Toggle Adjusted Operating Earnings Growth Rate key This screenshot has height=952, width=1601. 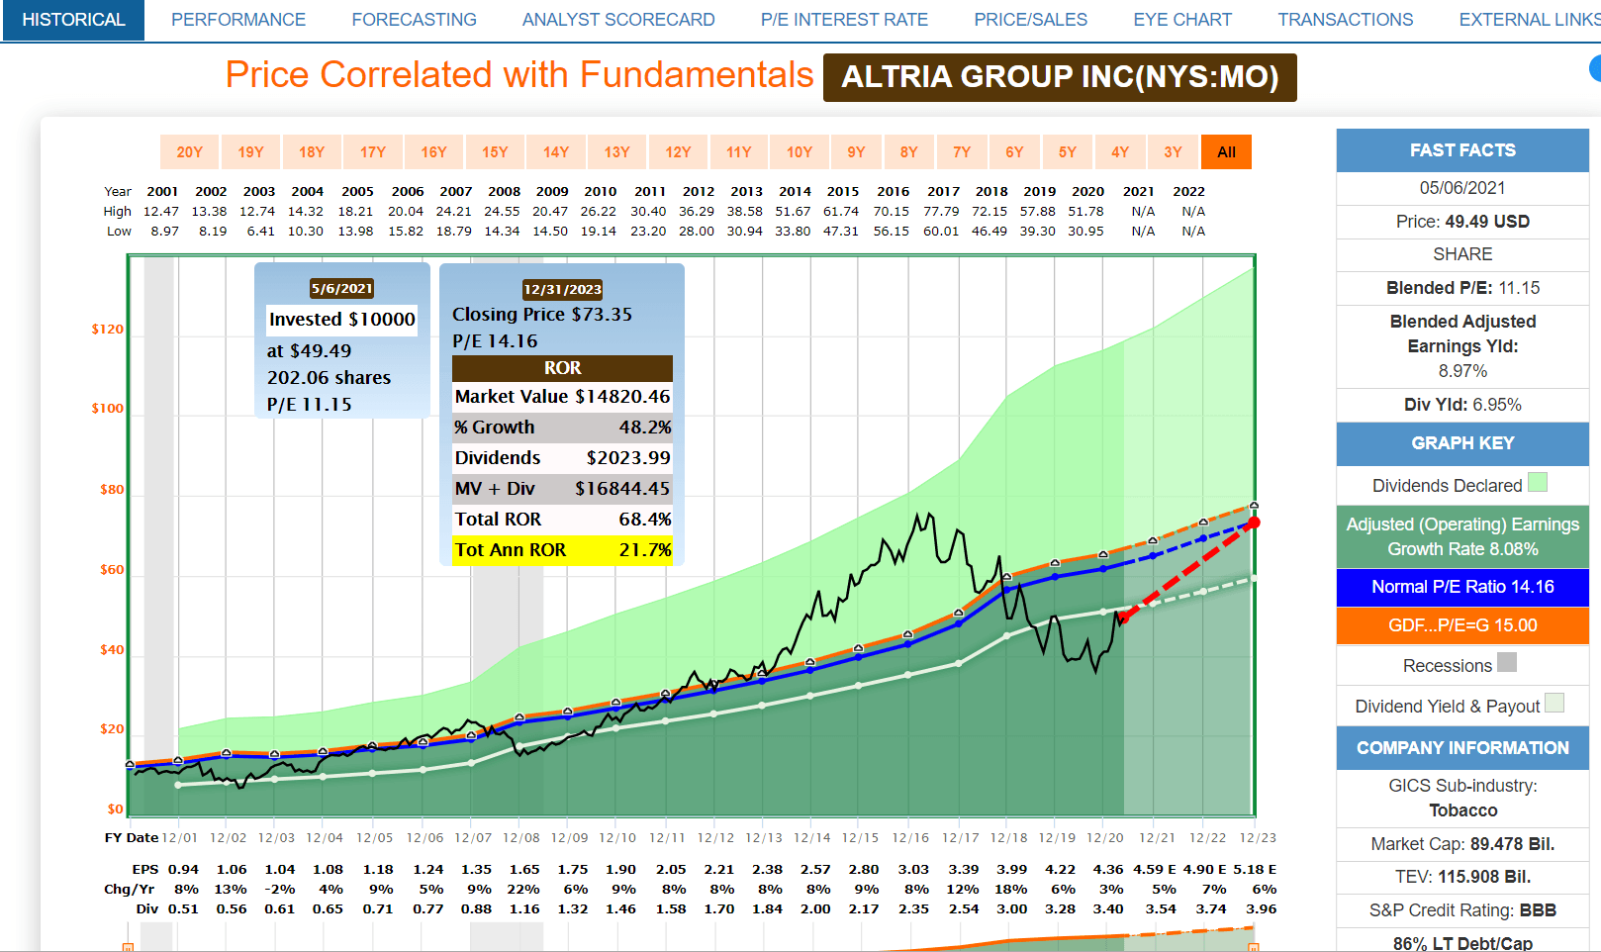coord(1462,536)
